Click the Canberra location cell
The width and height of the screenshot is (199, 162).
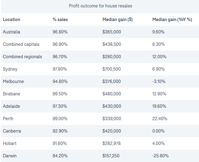coord(12,131)
